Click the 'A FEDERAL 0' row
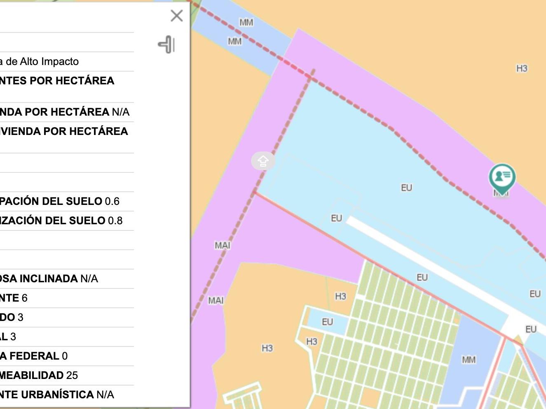The width and height of the screenshot is (546, 409). coord(34,356)
